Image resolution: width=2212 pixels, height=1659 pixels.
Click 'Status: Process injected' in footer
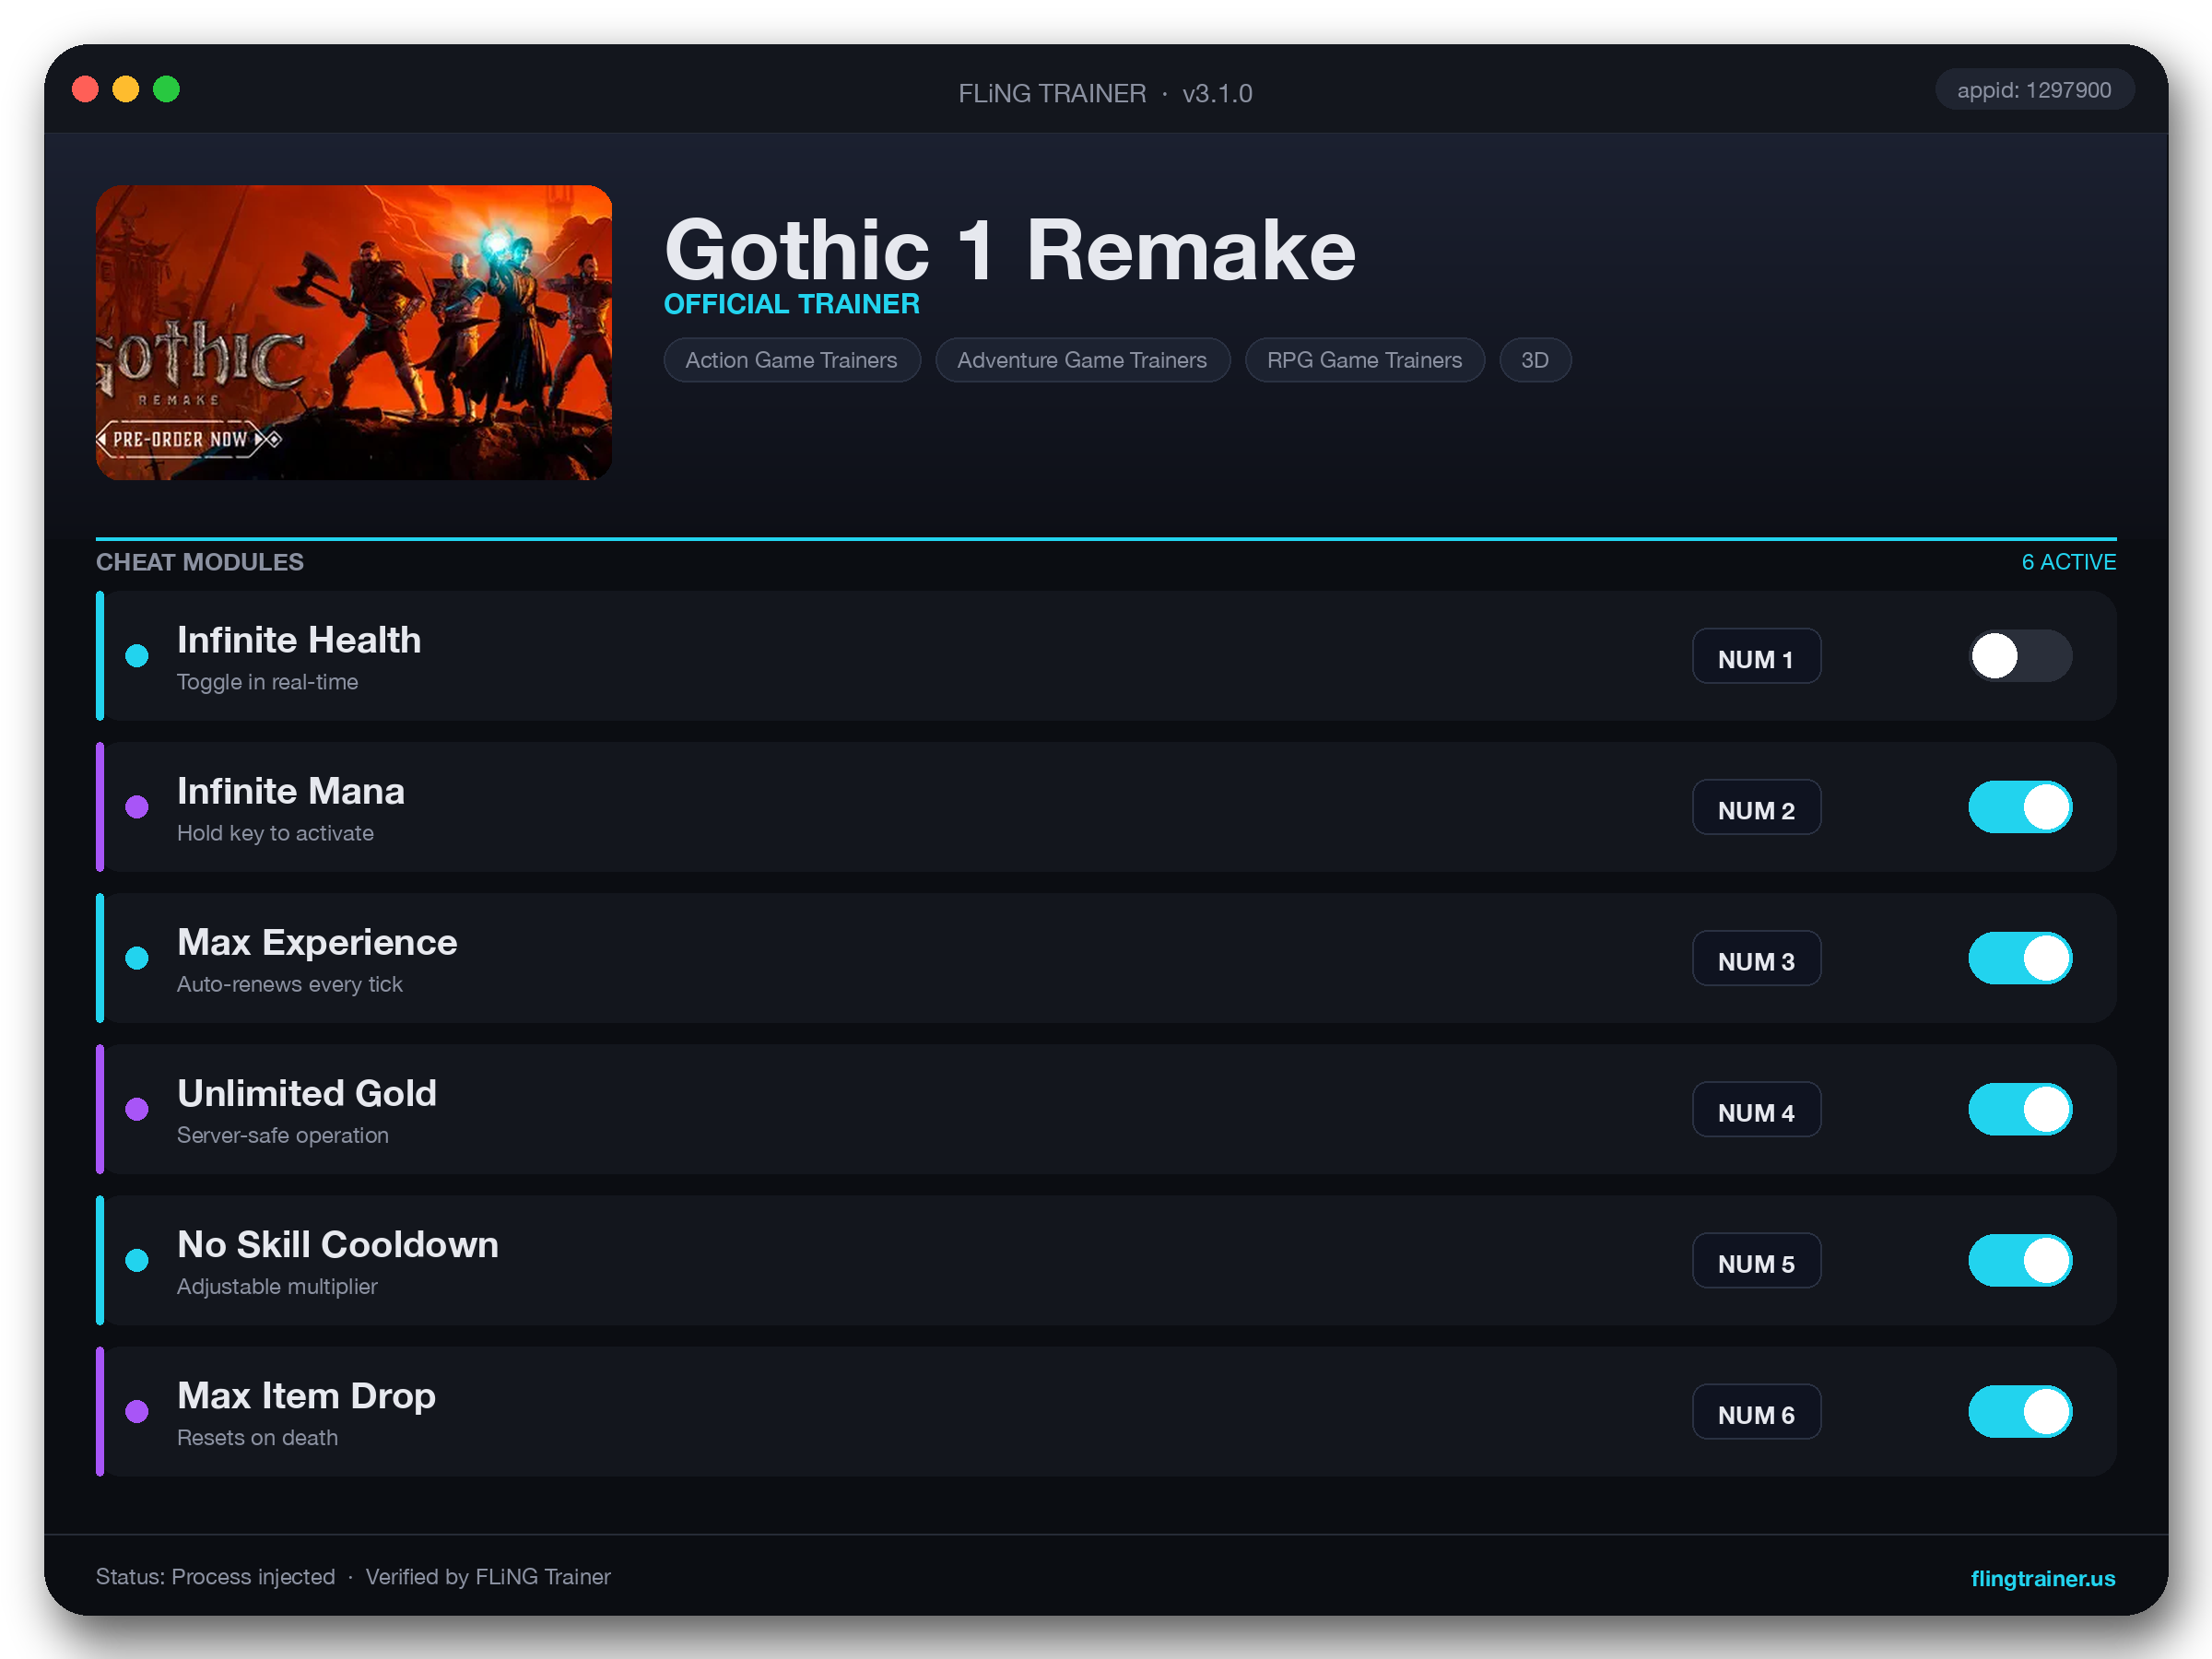click(215, 1576)
